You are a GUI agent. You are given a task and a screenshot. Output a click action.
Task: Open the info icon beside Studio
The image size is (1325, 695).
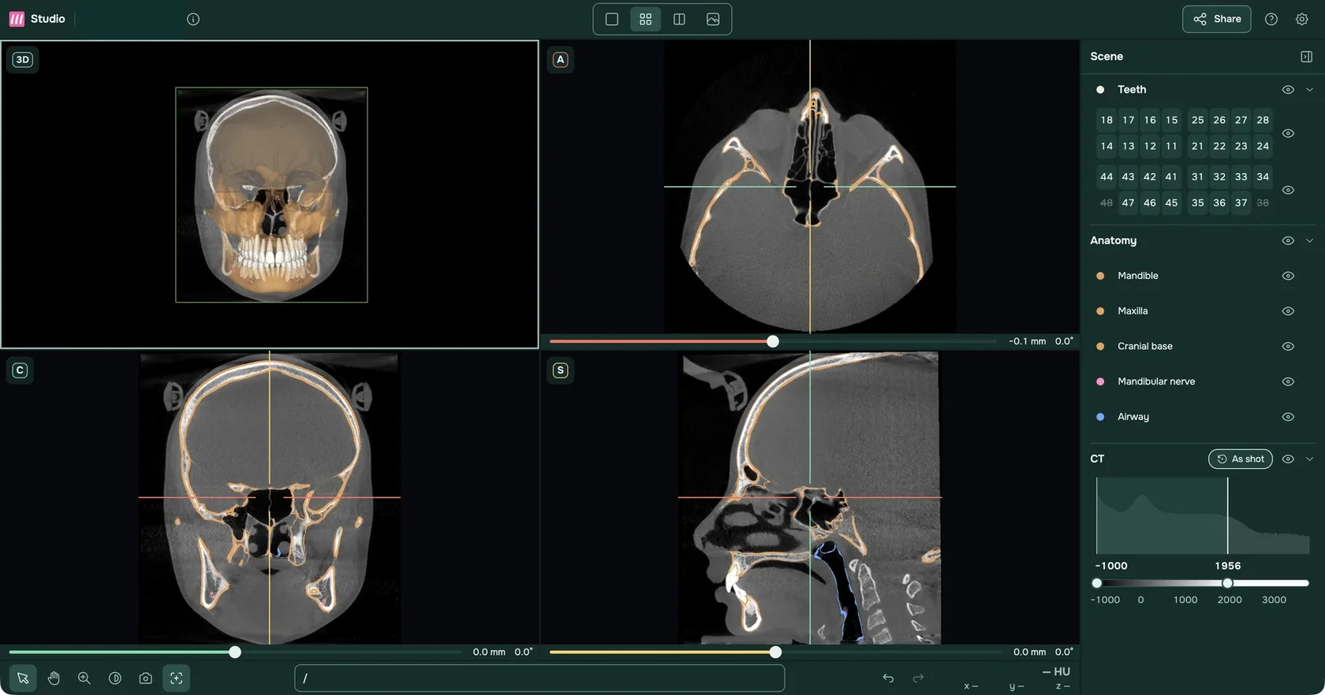193,19
